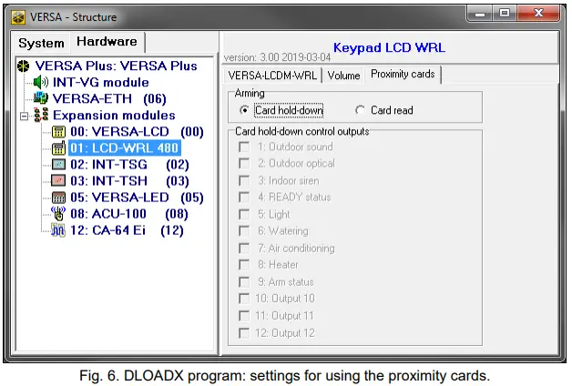Check the 11: Output 11 box
Image resolution: width=572 pixels, height=386 pixels.
coord(244,316)
